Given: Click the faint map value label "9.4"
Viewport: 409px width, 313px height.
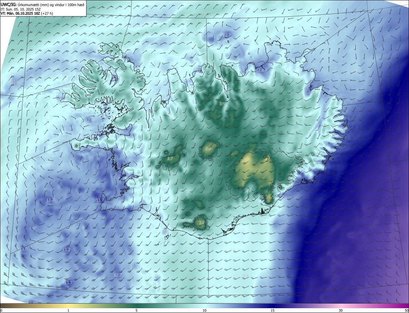Looking at the screenshot, I should (245, 276).
